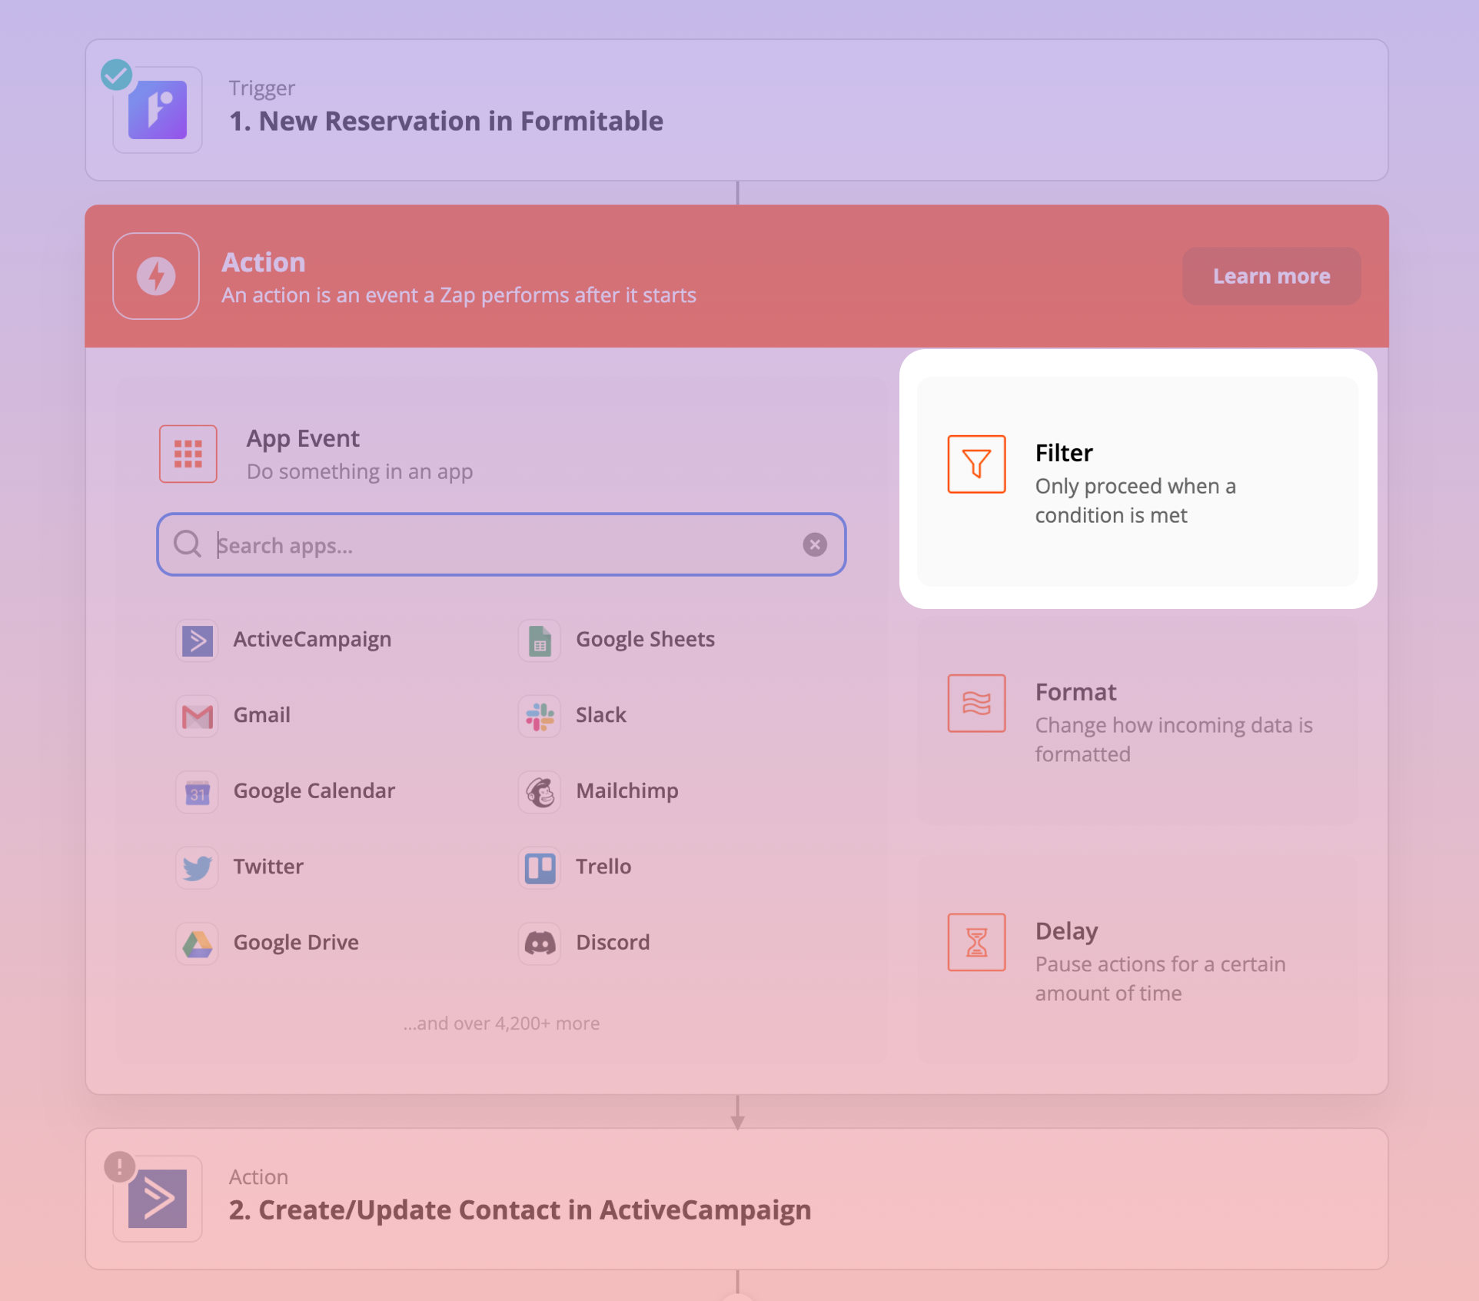
Task: Click the Delay hourglass icon
Action: (x=976, y=942)
